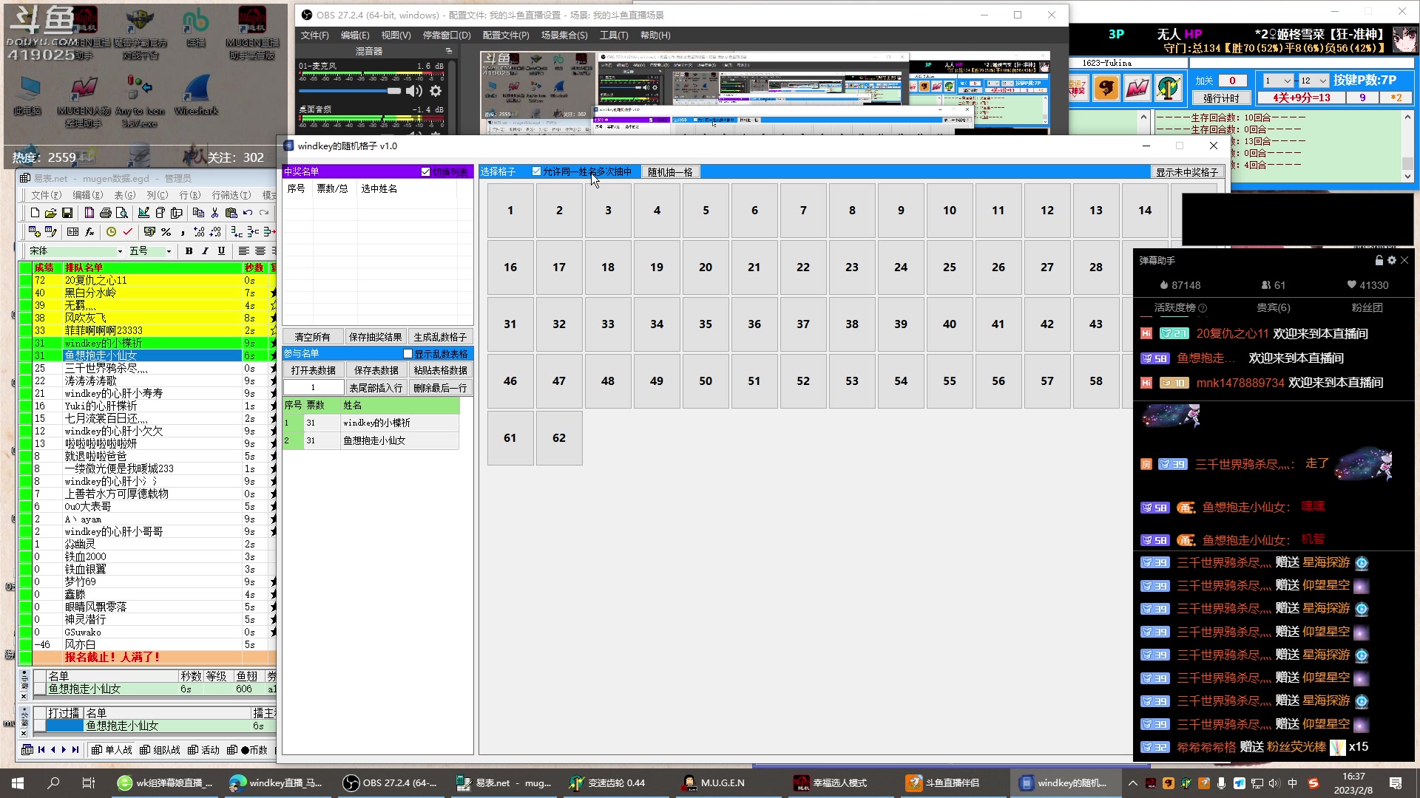Switch to 贵宾(6) tab in 弹幕助手

pos(1274,308)
